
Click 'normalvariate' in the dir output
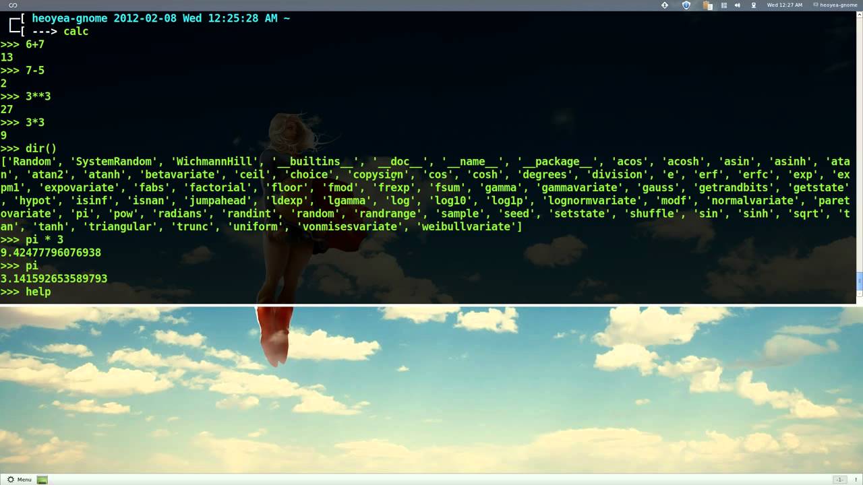coord(753,201)
